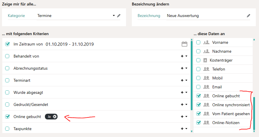The height and width of the screenshot is (137, 259).
Task: Click the criteria list scroll-up arrow
Action: coord(192,39)
